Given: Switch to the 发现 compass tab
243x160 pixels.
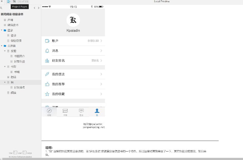Looking at the screenshot, I should (x=49, y=112).
